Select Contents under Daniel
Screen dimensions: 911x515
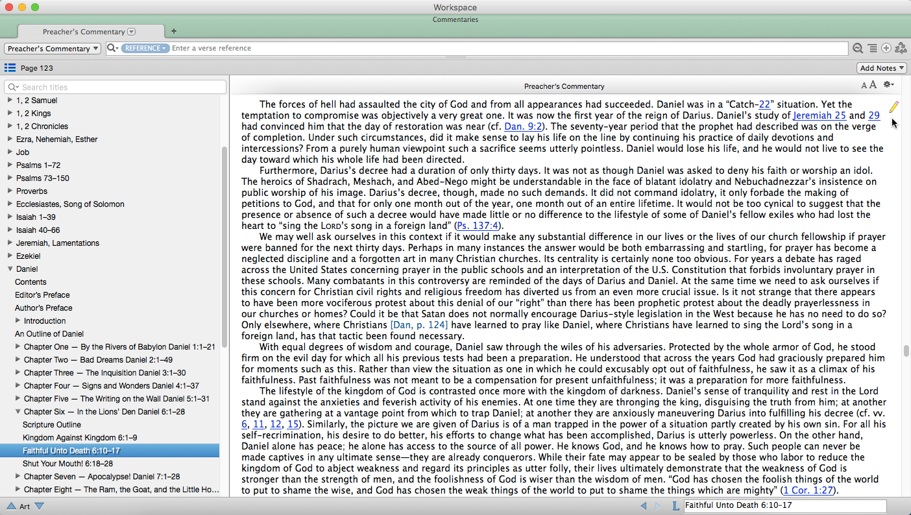(30, 281)
